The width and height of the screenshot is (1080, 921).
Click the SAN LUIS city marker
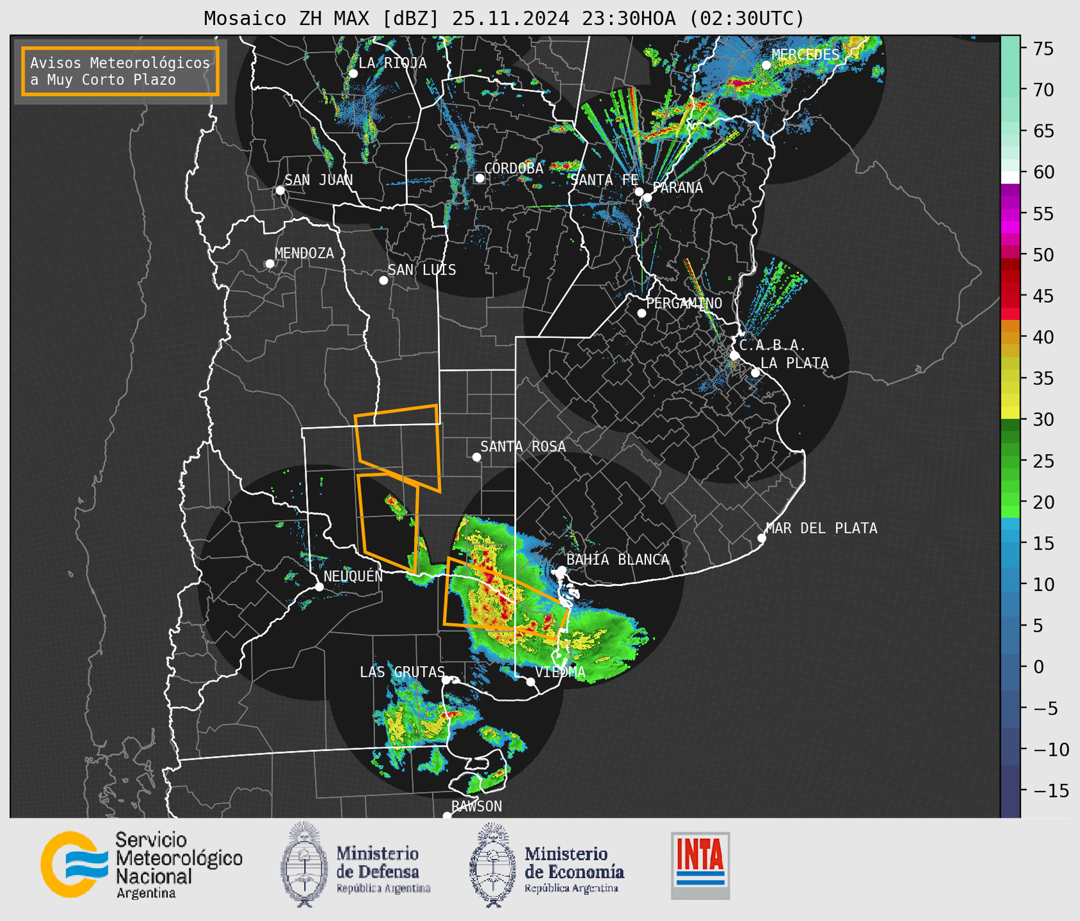click(383, 281)
